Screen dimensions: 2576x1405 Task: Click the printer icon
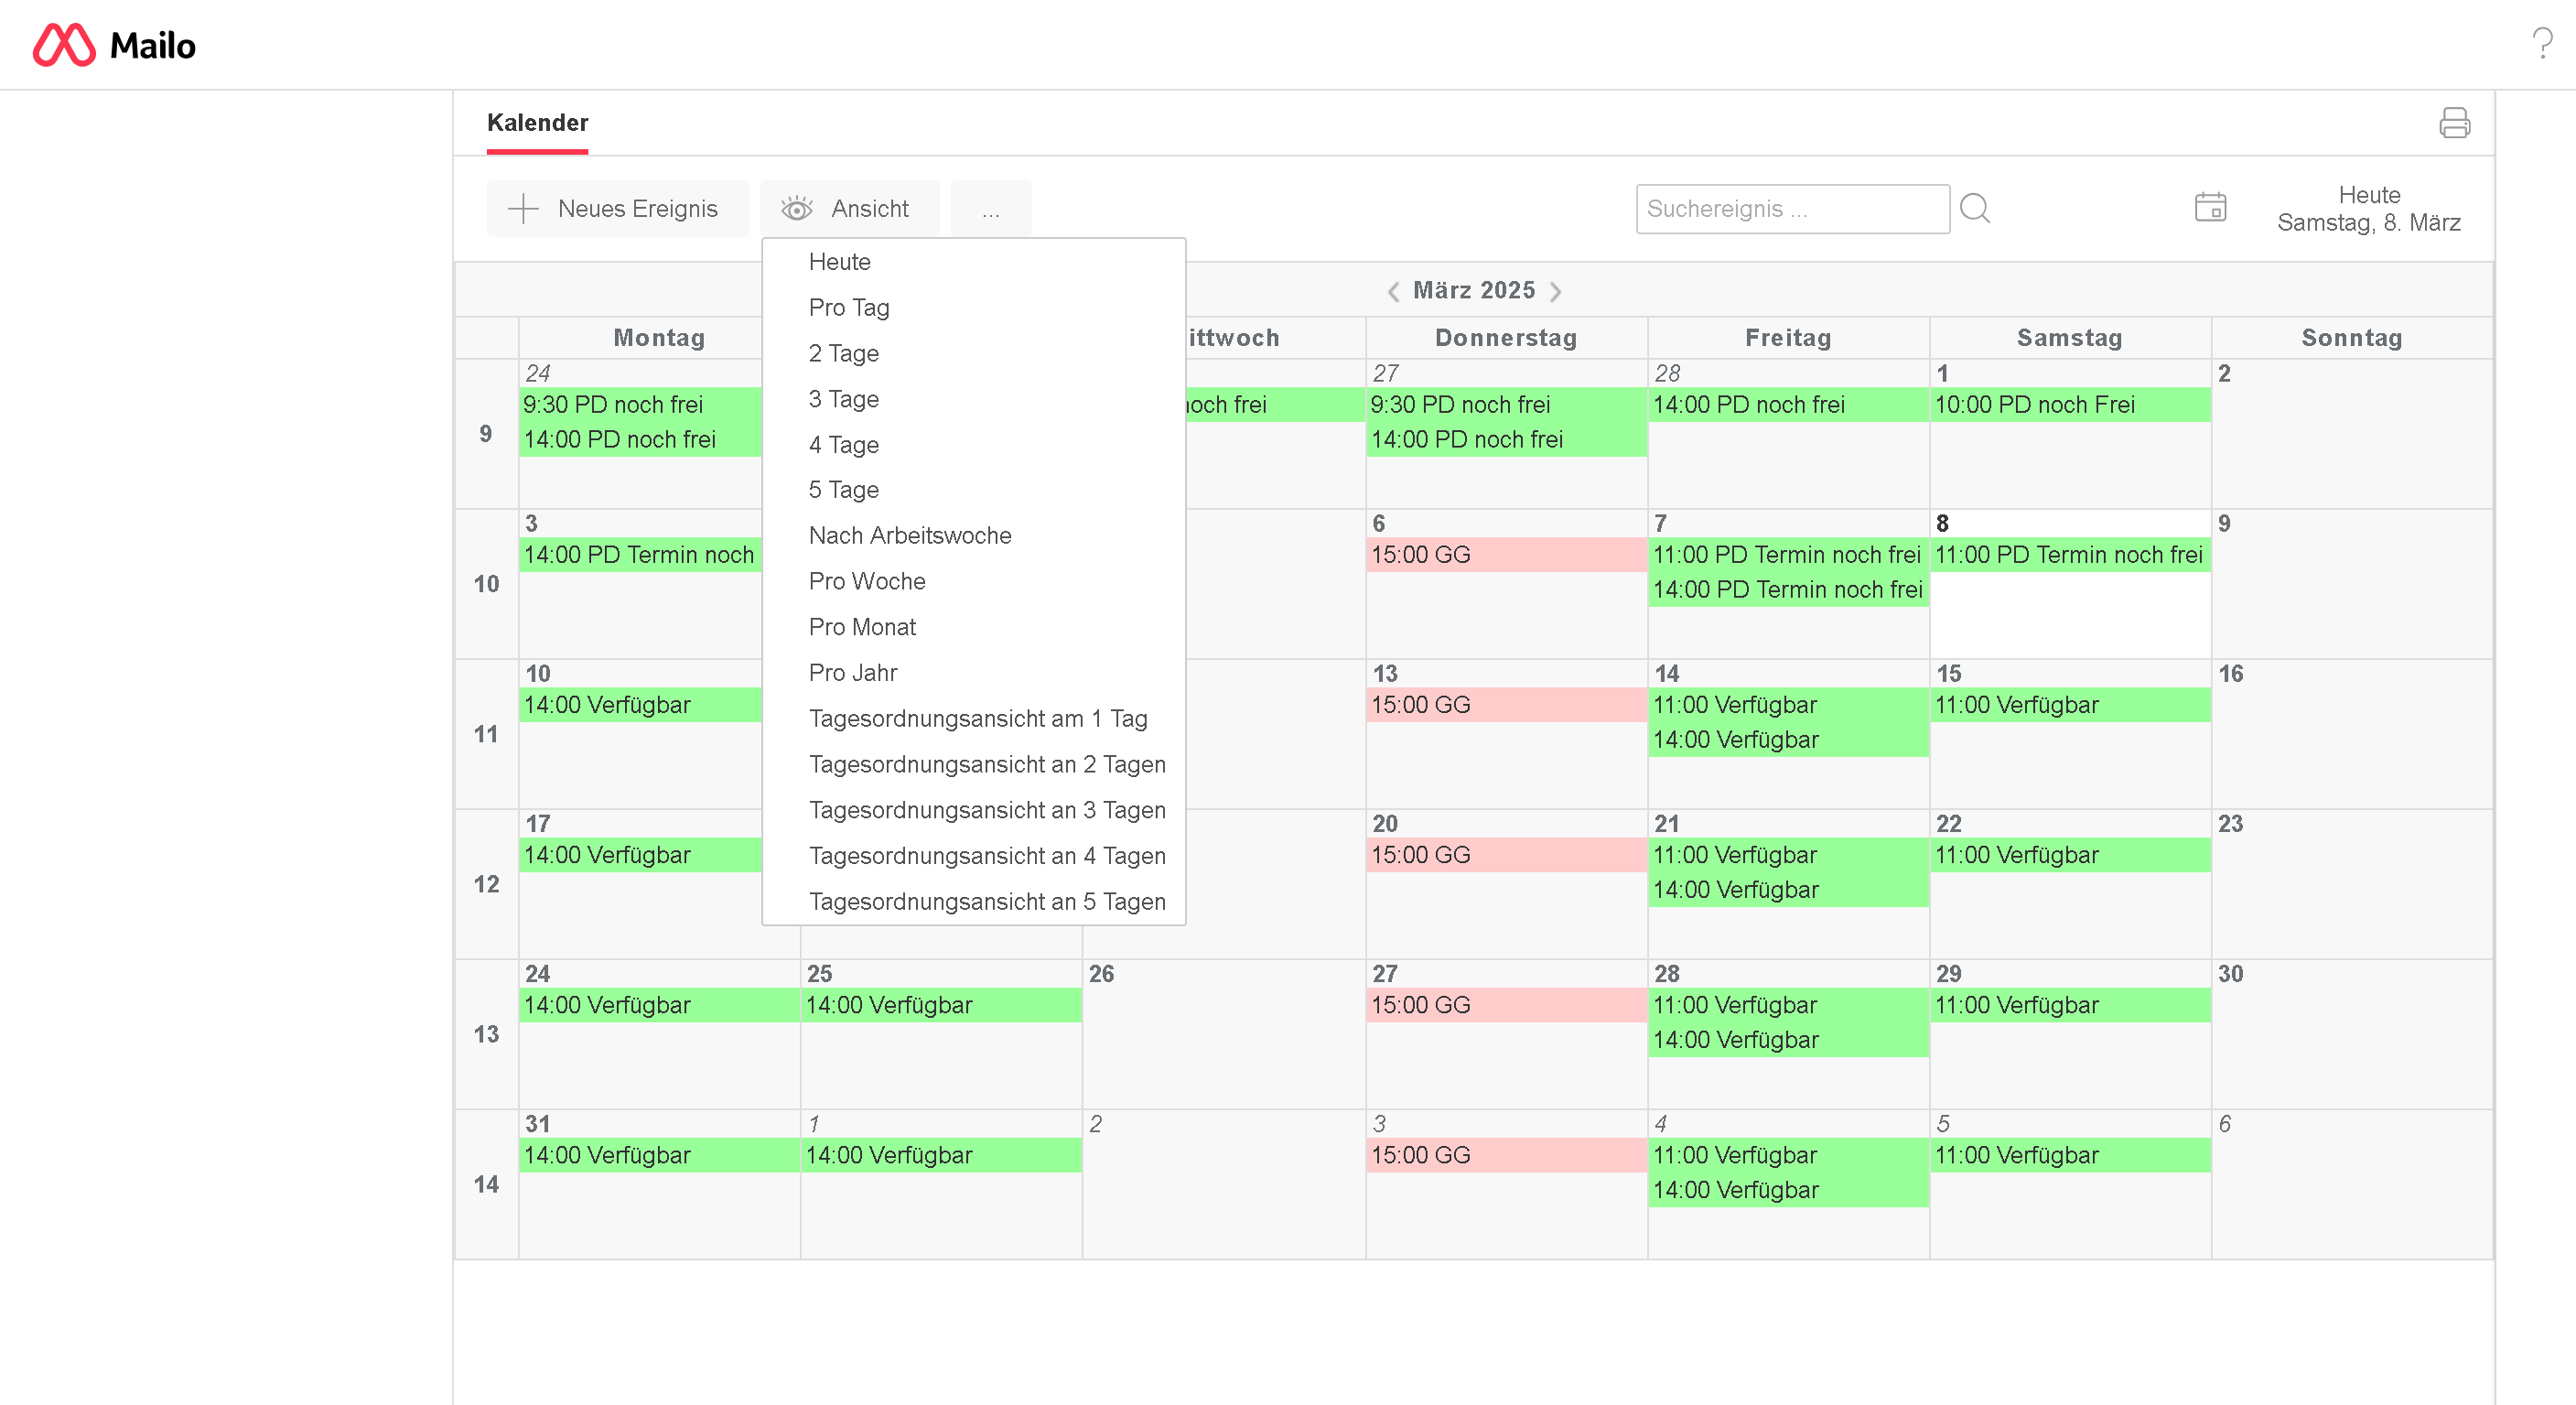click(2454, 123)
